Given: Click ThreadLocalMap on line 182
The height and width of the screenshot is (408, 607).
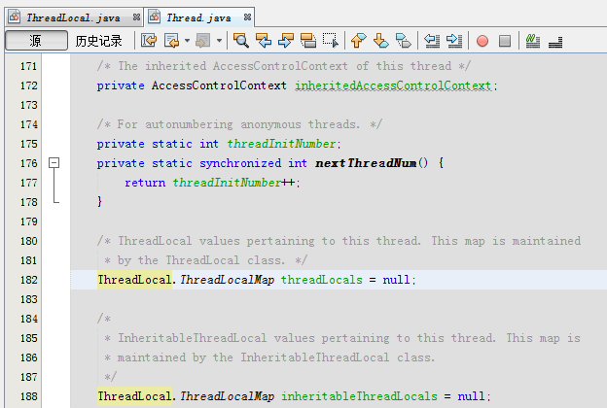Looking at the screenshot, I should (228, 280).
